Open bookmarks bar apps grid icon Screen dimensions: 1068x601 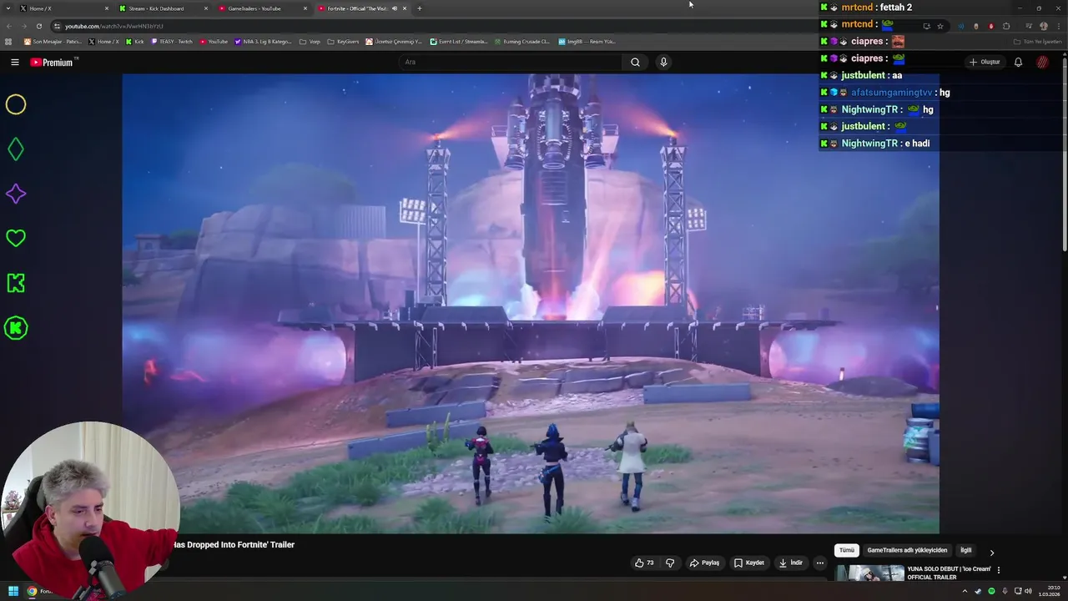(x=8, y=41)
